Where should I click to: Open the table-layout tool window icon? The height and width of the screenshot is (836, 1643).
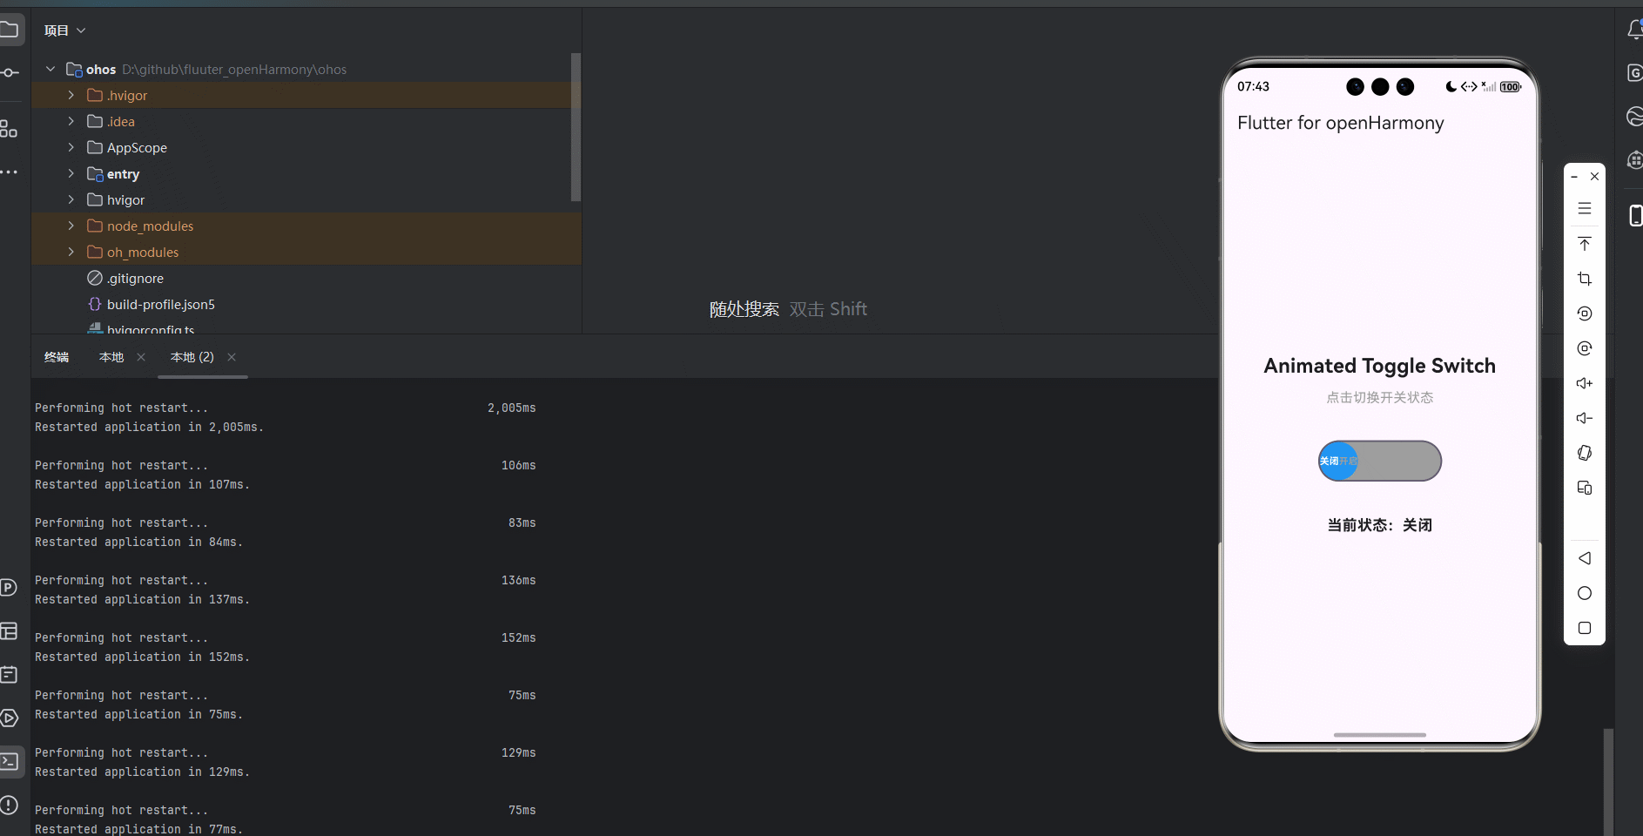(x=9, y=631)
